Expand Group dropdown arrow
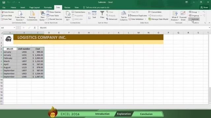This screenshot has width=211, height=118. [199, 12]
